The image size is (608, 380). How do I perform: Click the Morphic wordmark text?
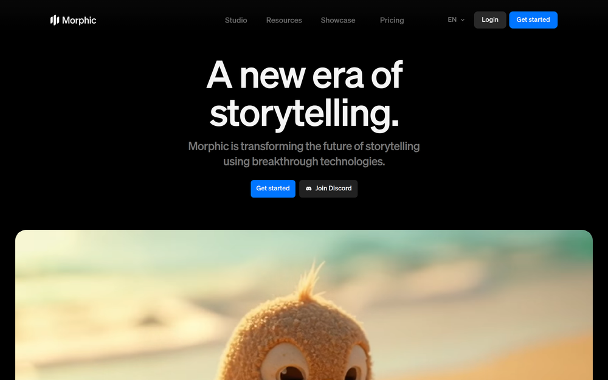click(x=79, y=20)
